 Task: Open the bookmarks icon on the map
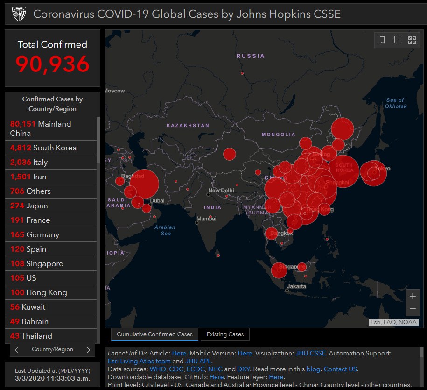click(382, 40)
